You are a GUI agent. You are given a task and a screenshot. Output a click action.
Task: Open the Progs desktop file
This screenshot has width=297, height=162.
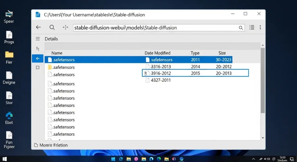(x=9, y=37)
